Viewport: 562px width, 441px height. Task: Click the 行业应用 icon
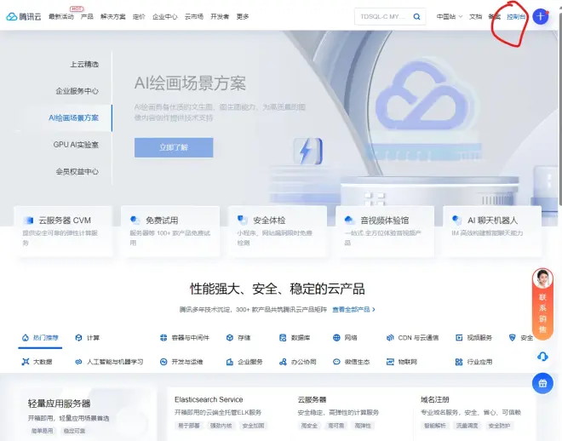click(459, 362)
